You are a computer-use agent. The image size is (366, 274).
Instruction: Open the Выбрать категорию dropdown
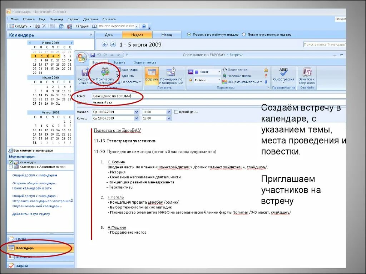261,82
